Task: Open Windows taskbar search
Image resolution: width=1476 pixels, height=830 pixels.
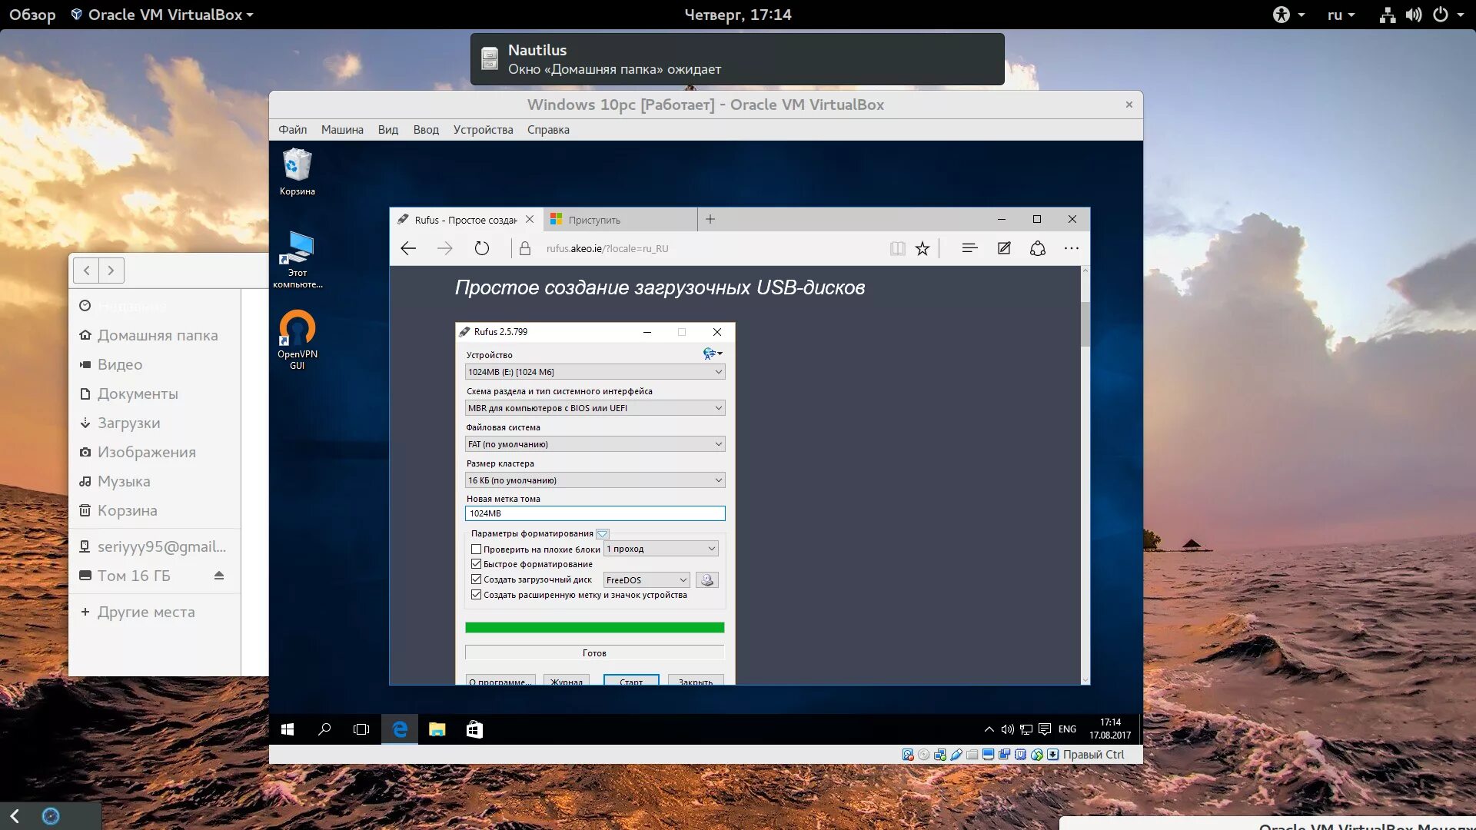Action: click(324, 729)
